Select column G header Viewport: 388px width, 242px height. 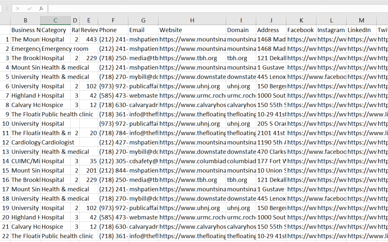[143, 20]
